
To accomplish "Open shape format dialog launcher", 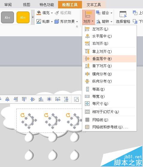I will (77, 27).
